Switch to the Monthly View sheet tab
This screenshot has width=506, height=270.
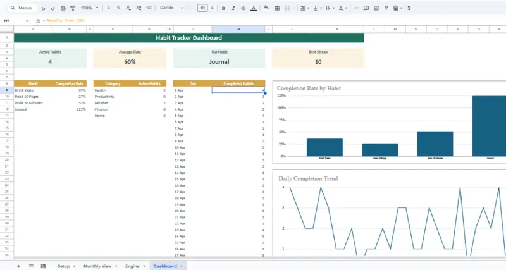(x=97, y=266)
